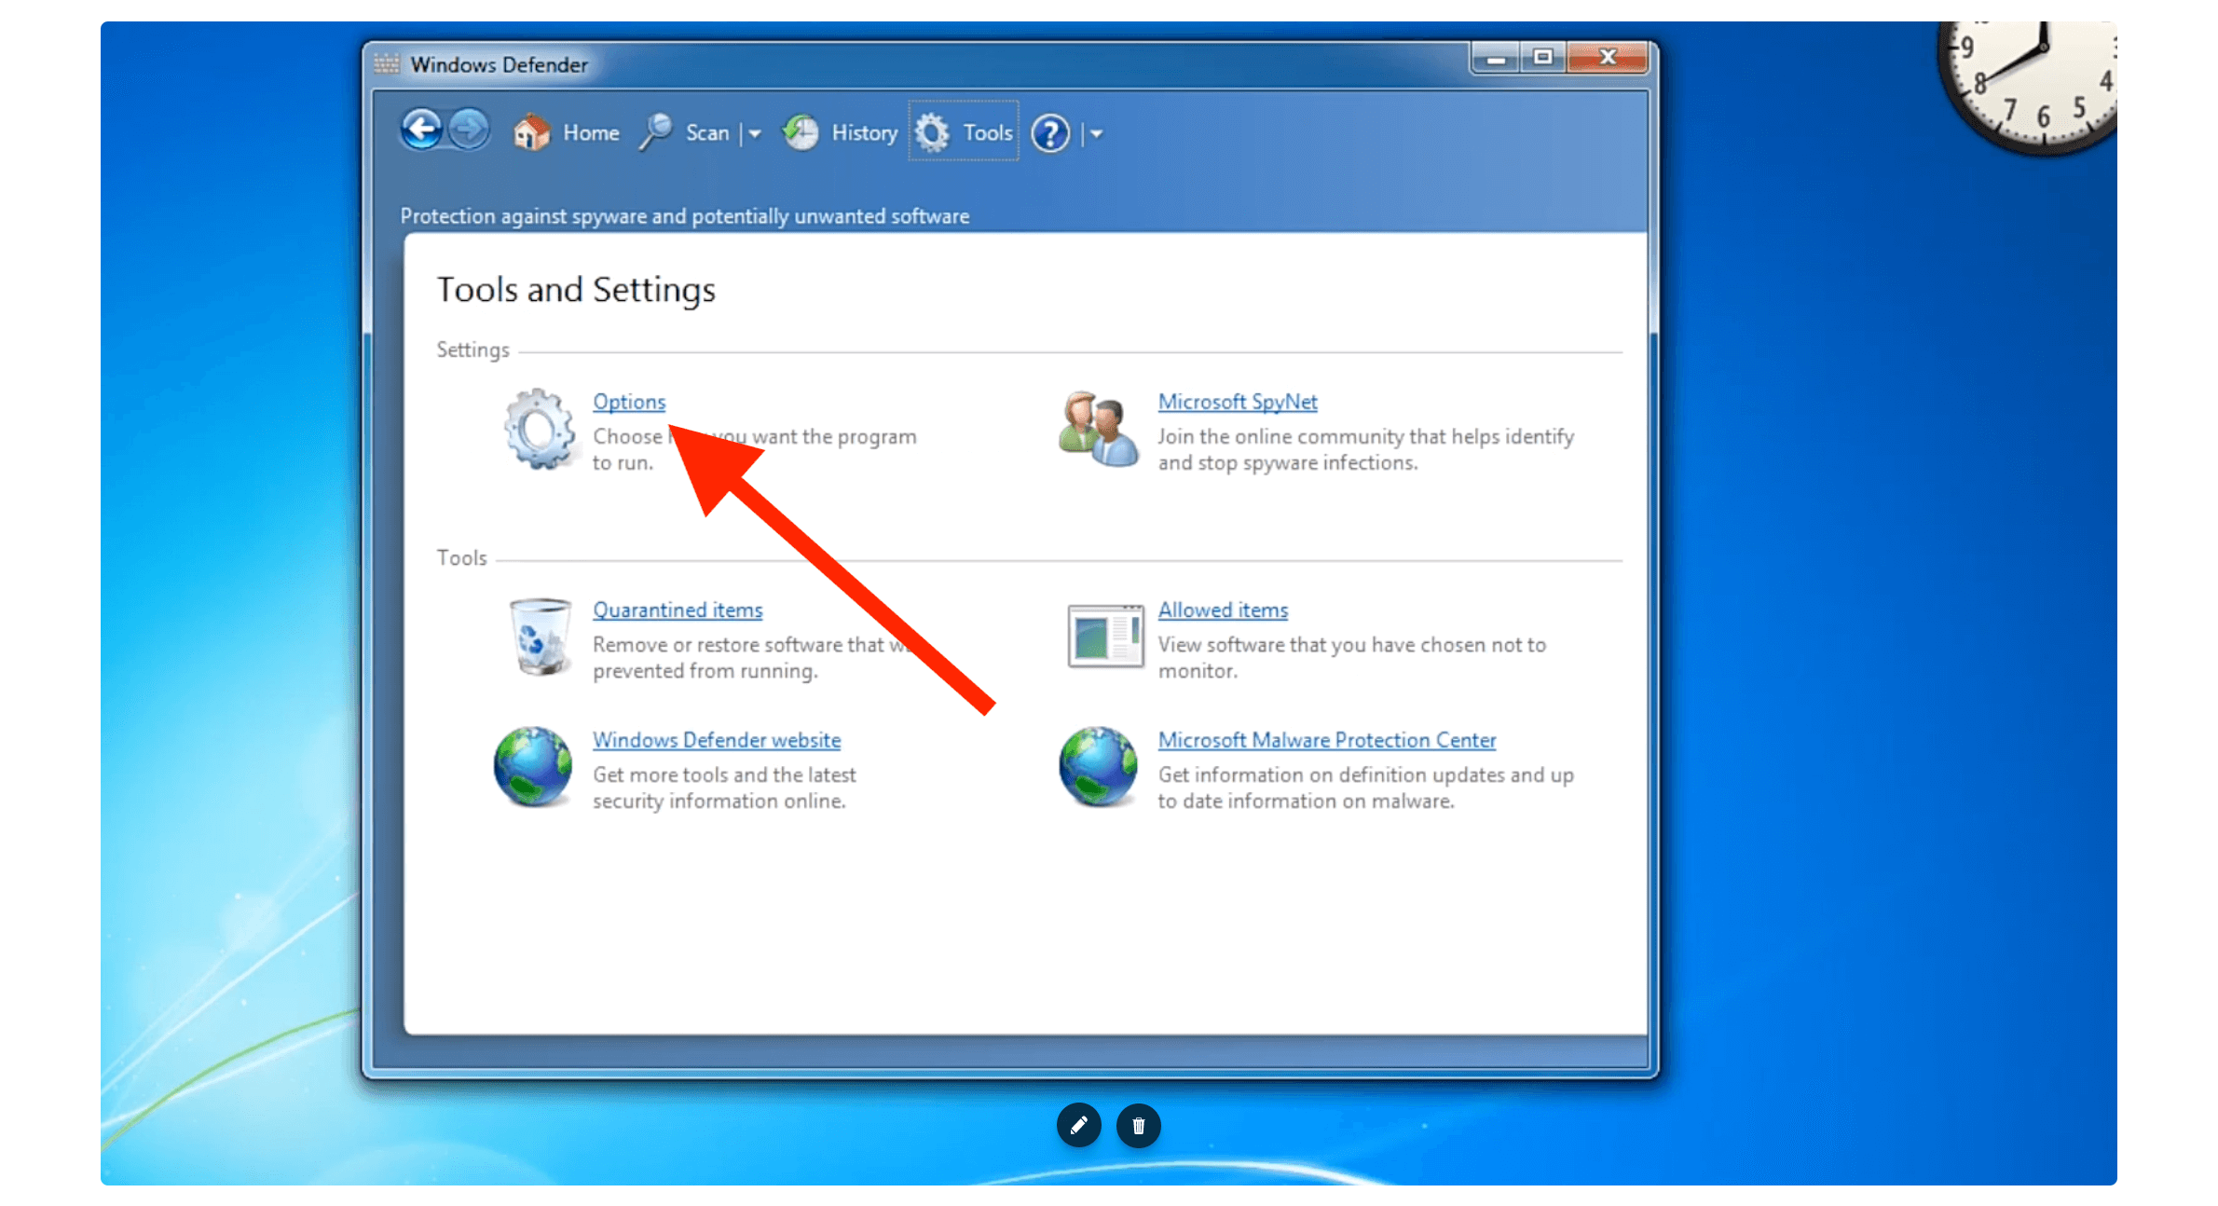
Task: Click the Allowed items window icon
Action: [x=1105, y=637]
